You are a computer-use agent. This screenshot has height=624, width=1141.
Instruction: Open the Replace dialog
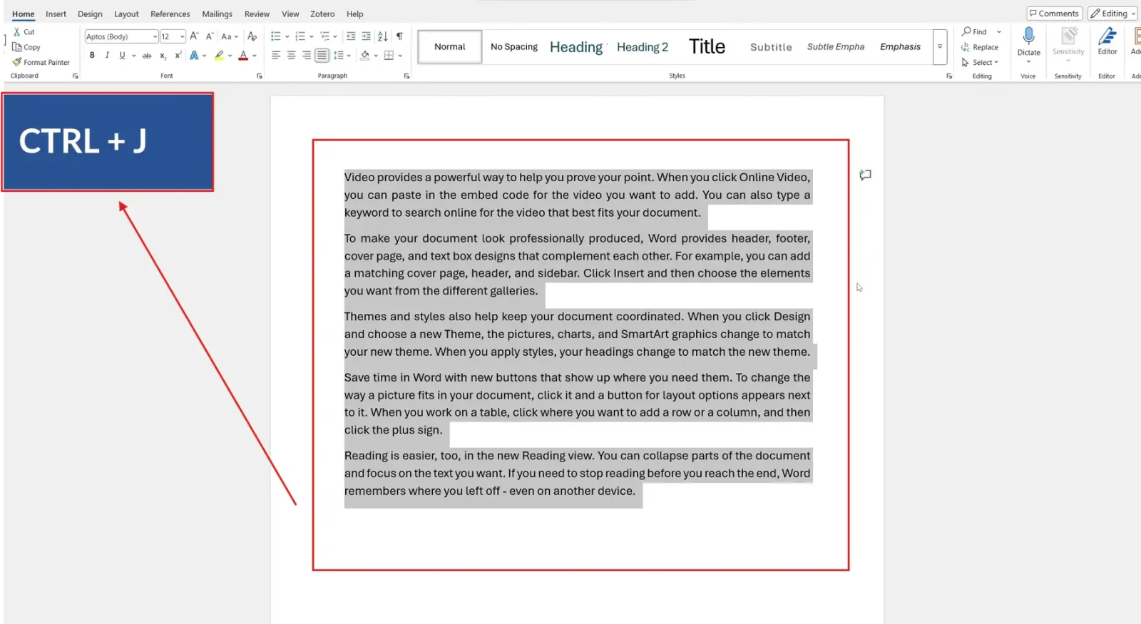980,47
